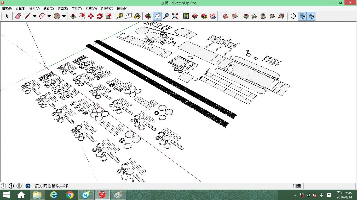357x200 pixels.
Task: Click the 測量 measurements input box
Action: pos(329,186)
